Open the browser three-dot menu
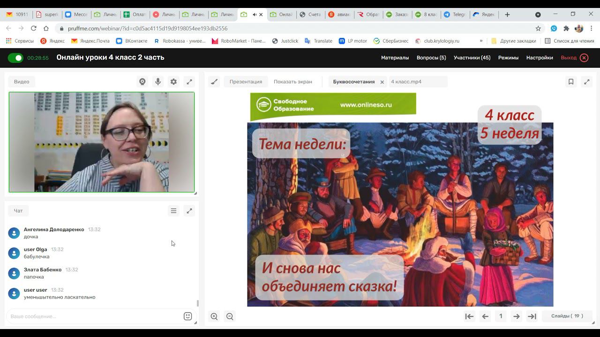Viewport: 600px width, 337px height. coord(592,29)
